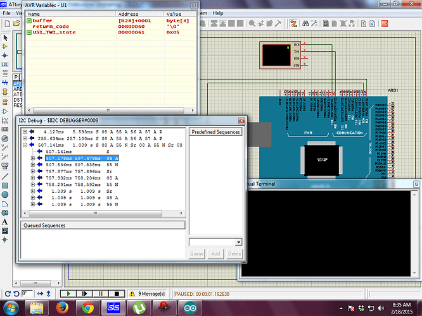Click the AVR Variables horizontal scrollbar thumb
The image size is (422, 316).
108,111
